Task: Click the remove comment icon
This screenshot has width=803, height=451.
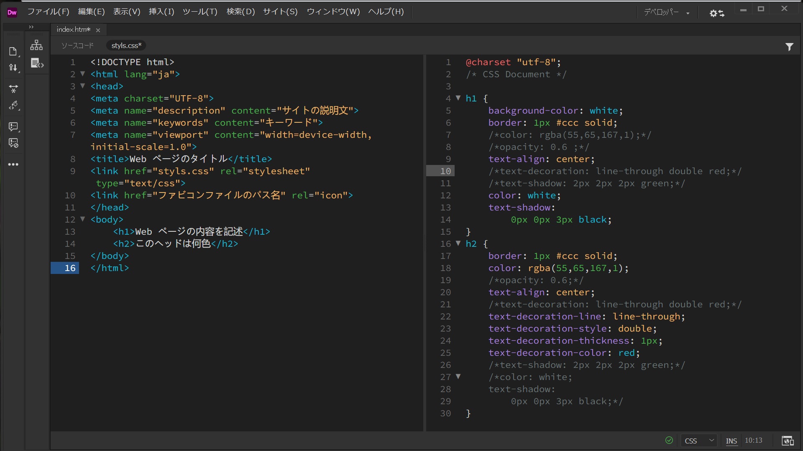Action: pyautogui.click(x=13, y=143)
